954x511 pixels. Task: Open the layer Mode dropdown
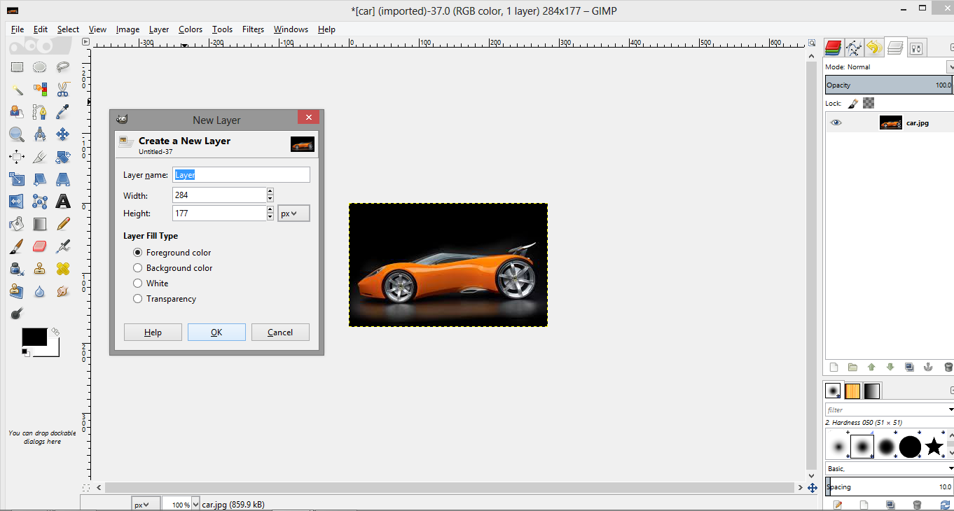(890, 67)
